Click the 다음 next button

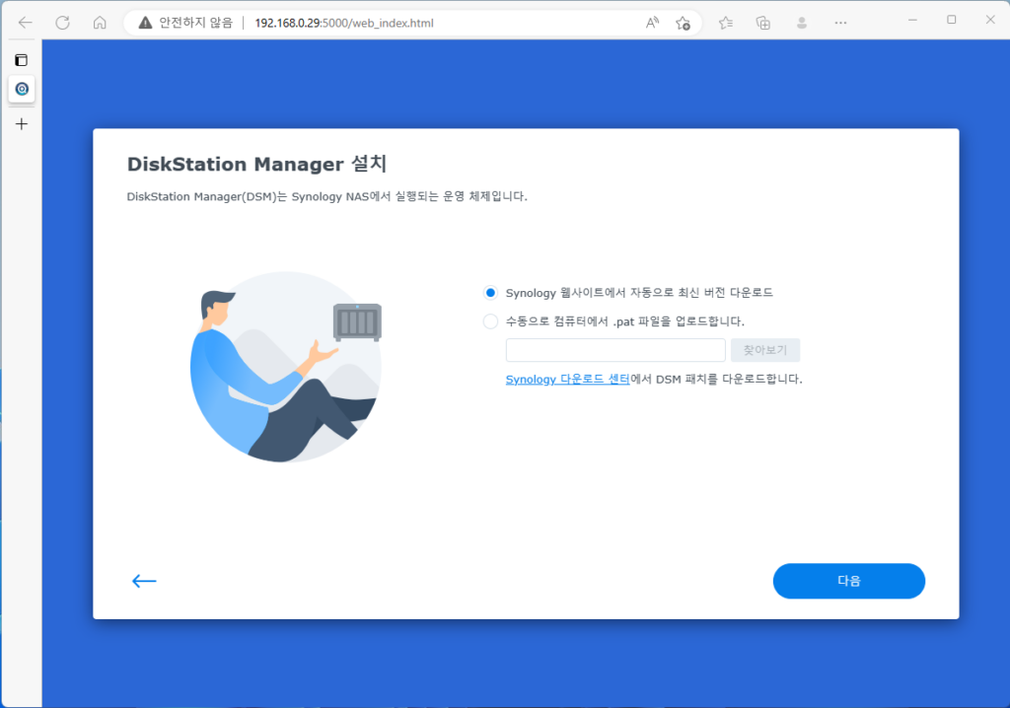tap(849, 581)
